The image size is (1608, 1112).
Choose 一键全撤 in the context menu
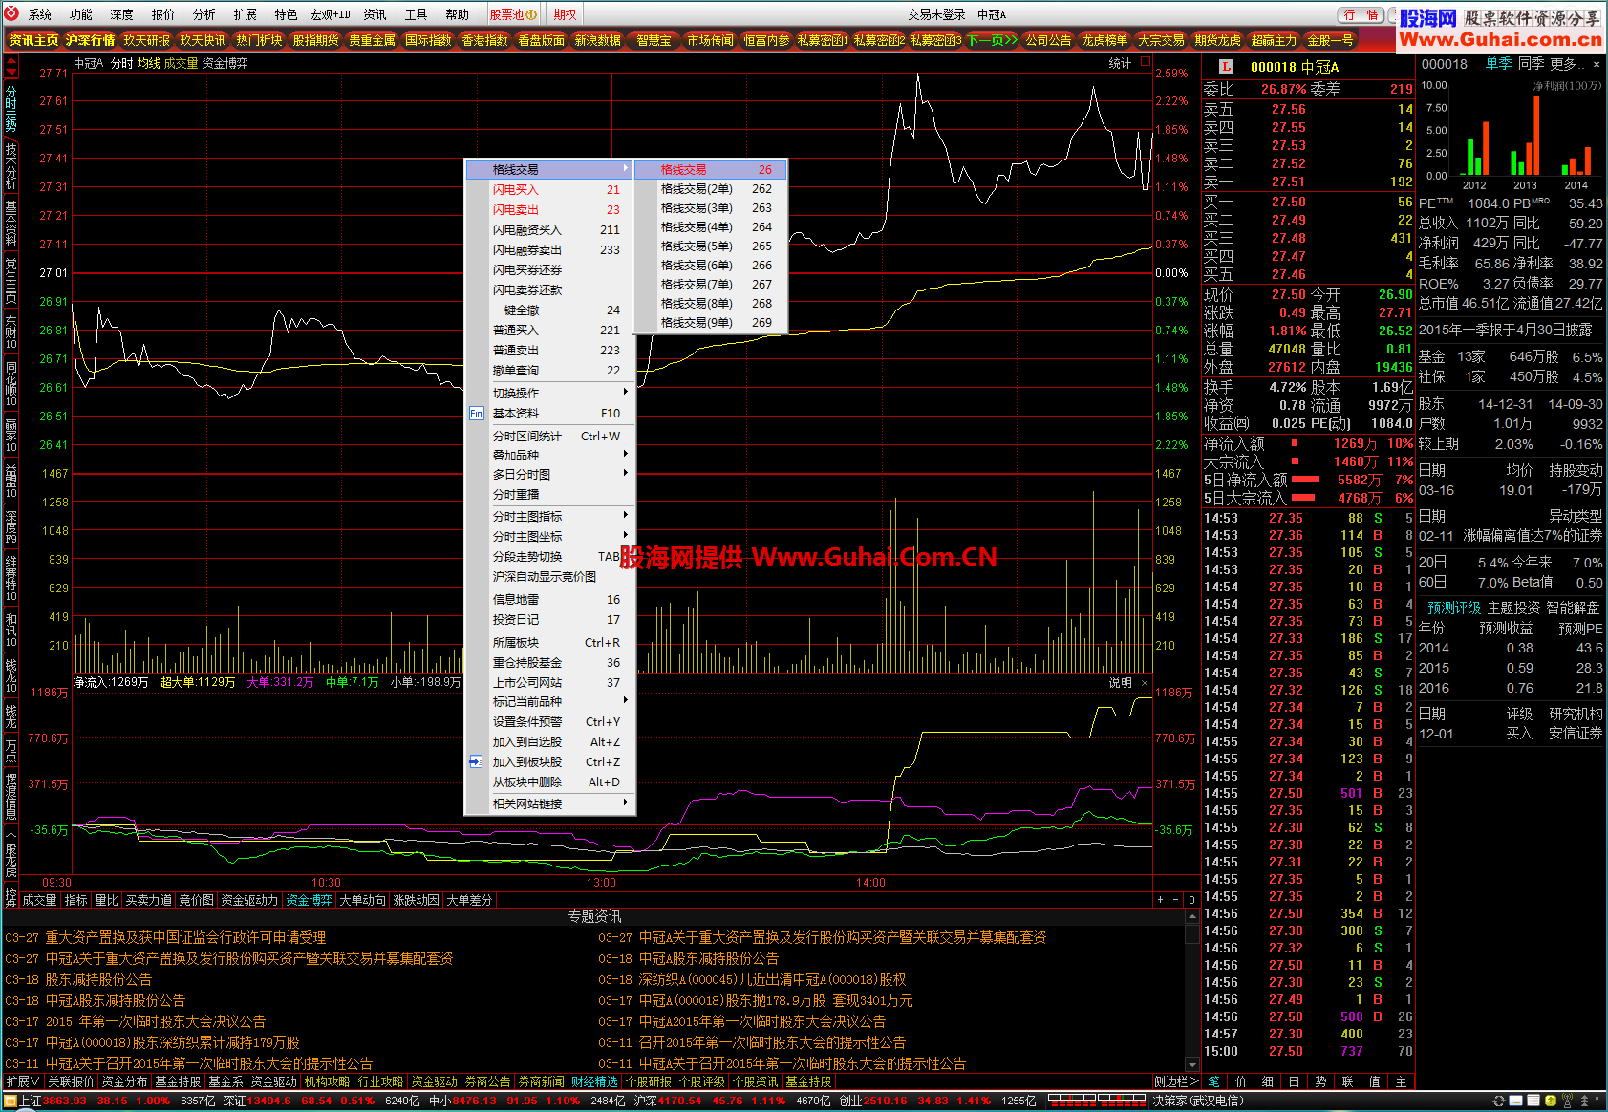tap(549, 310)
